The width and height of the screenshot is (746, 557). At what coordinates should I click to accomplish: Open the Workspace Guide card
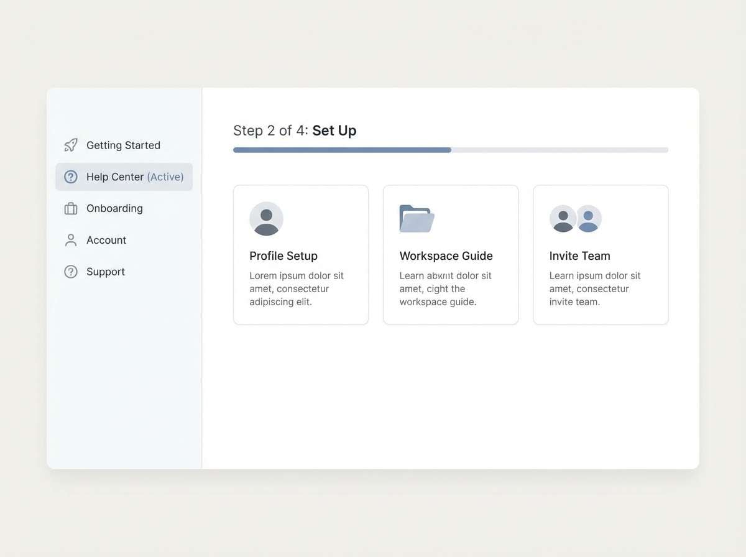pyautogui.click(x=450, y=254)
